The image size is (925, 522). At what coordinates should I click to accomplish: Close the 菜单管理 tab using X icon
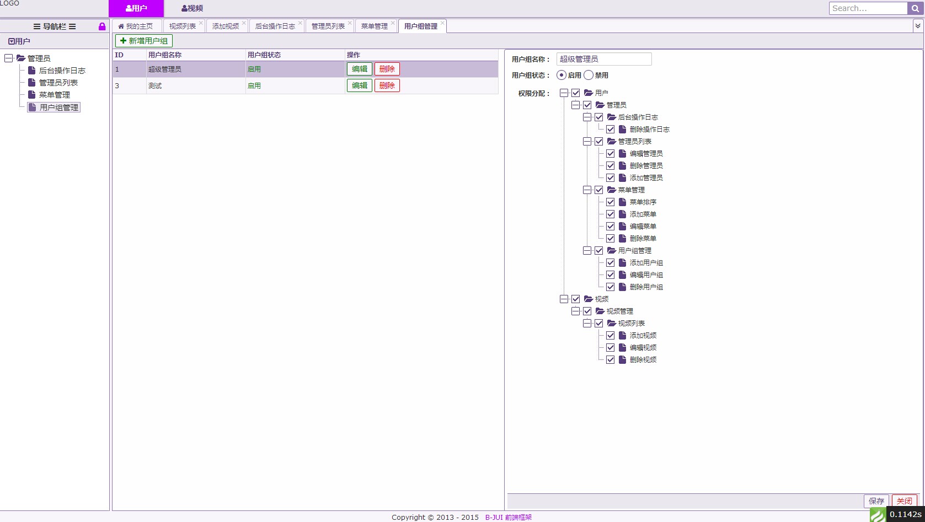pyautogui.click(x=393, y=23)
